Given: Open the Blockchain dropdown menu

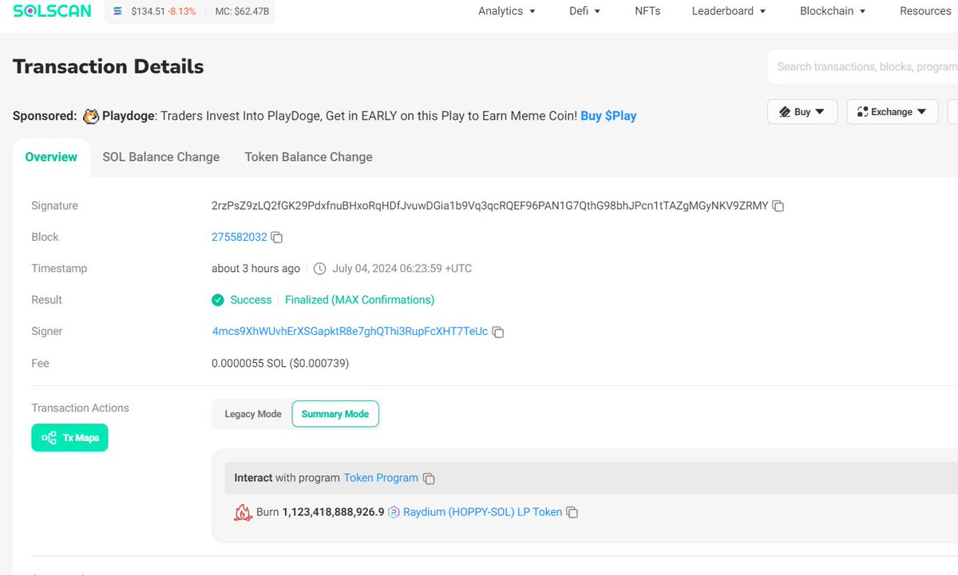Looking at the screenshot, I should [833, 11].
